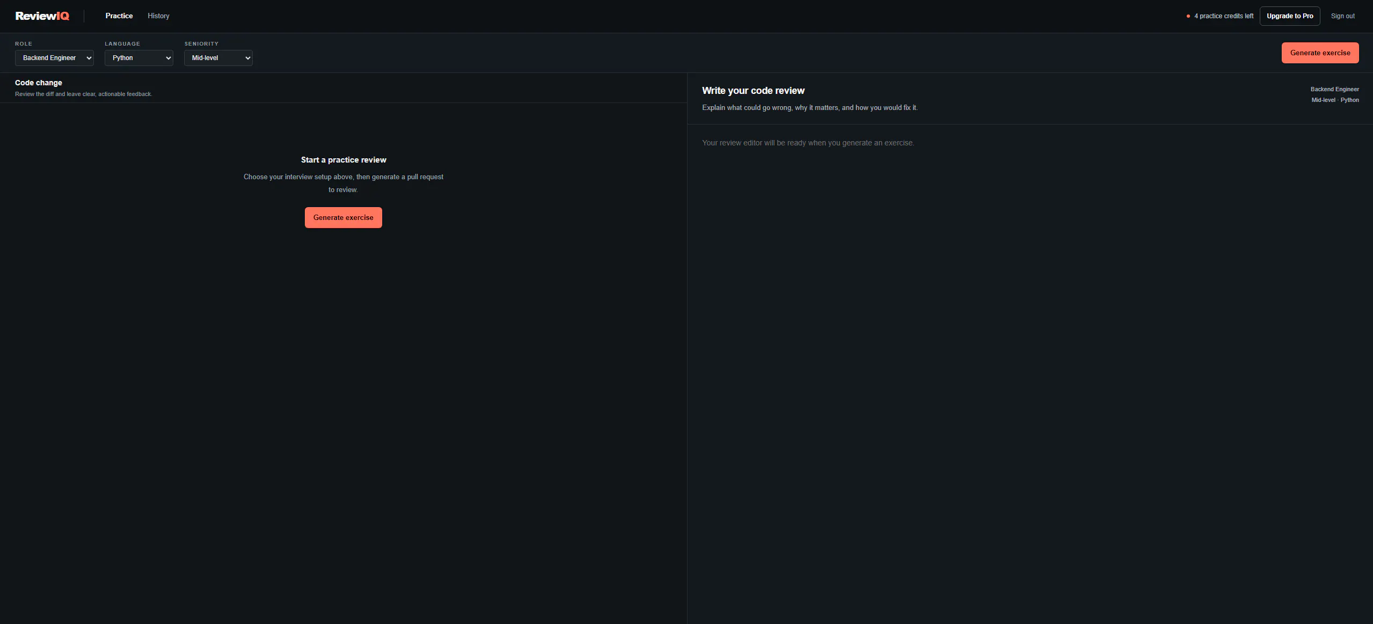This screenshot has height=624, width=1373.
Task: Switch to the History tab
Action: pyautogui.click(x=158, y=16)
